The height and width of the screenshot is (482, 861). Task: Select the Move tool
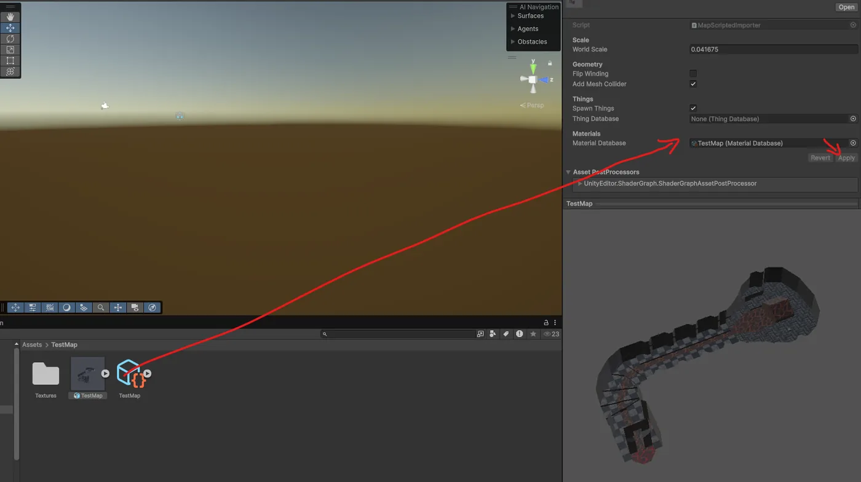pos(10,28)
